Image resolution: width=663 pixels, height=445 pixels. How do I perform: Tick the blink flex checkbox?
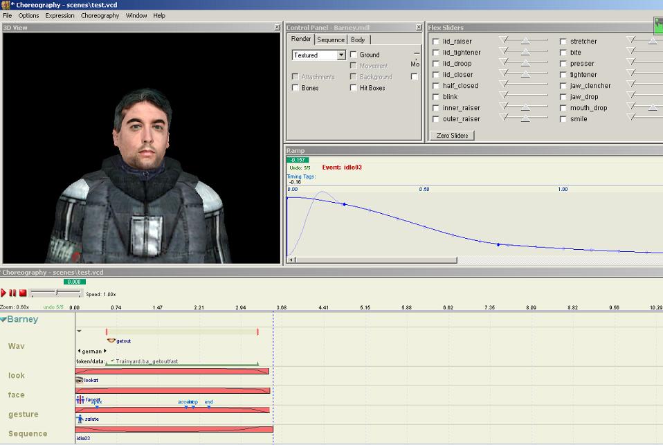point(436,97)
